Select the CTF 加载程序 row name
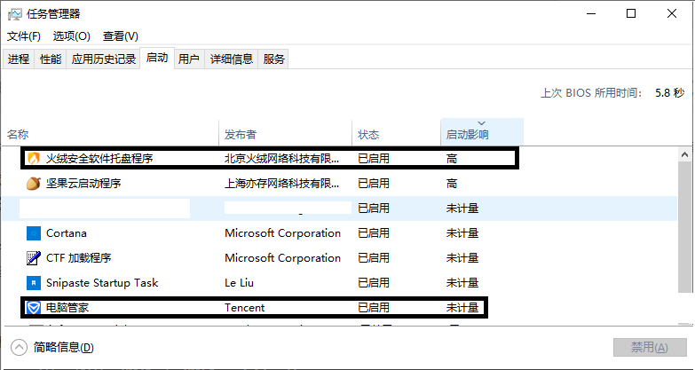 click(78, 258)
